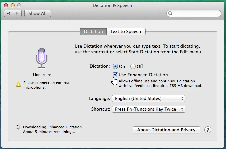The width and height of the screenshot is (226, 149).
Task: Click 'Requires 785 MB download' description text
Action: (177, 86)
